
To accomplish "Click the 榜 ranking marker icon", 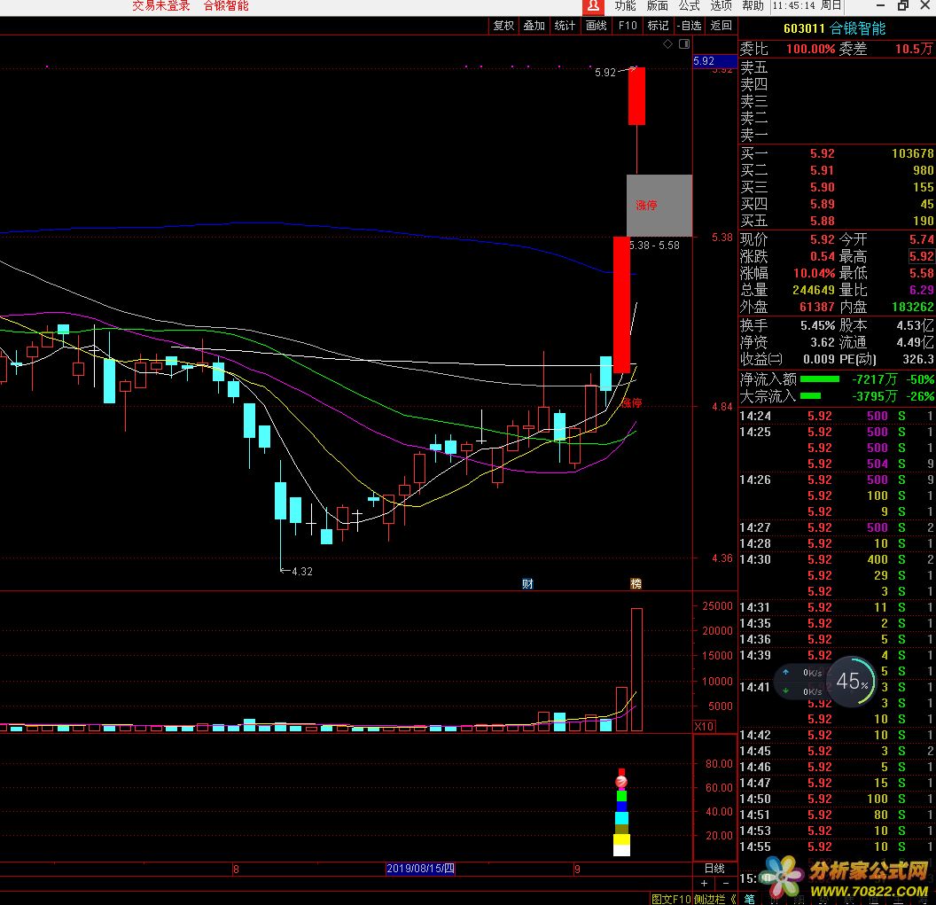I will coord(636,584).
